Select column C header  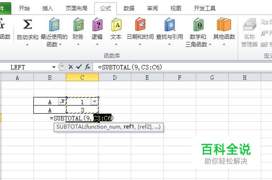[x=83, y=77]
